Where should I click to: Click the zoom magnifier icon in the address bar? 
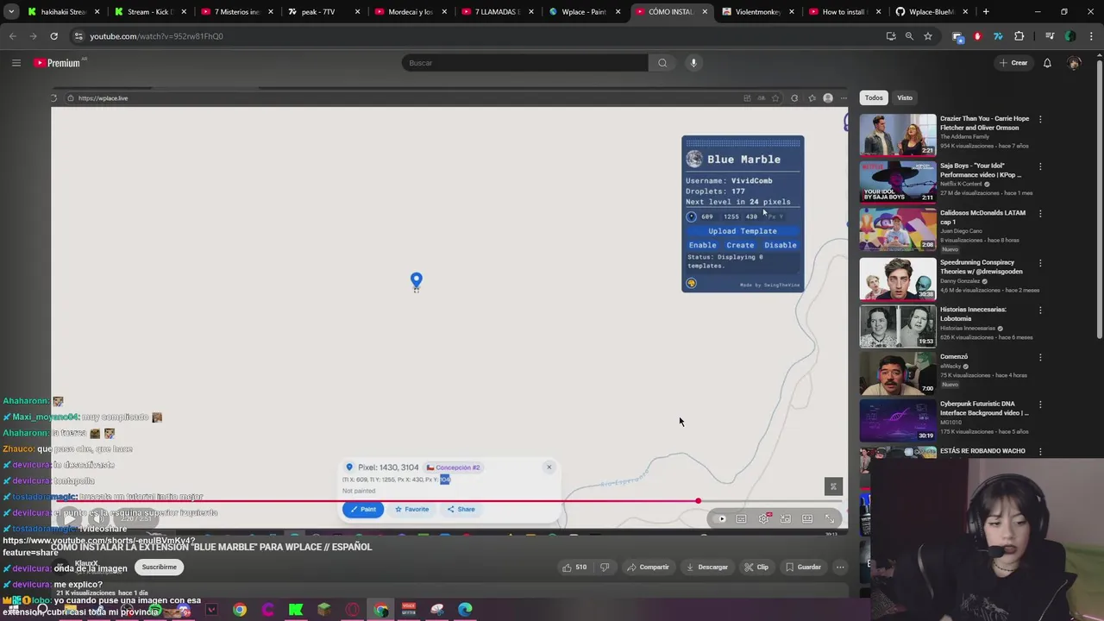909,36
